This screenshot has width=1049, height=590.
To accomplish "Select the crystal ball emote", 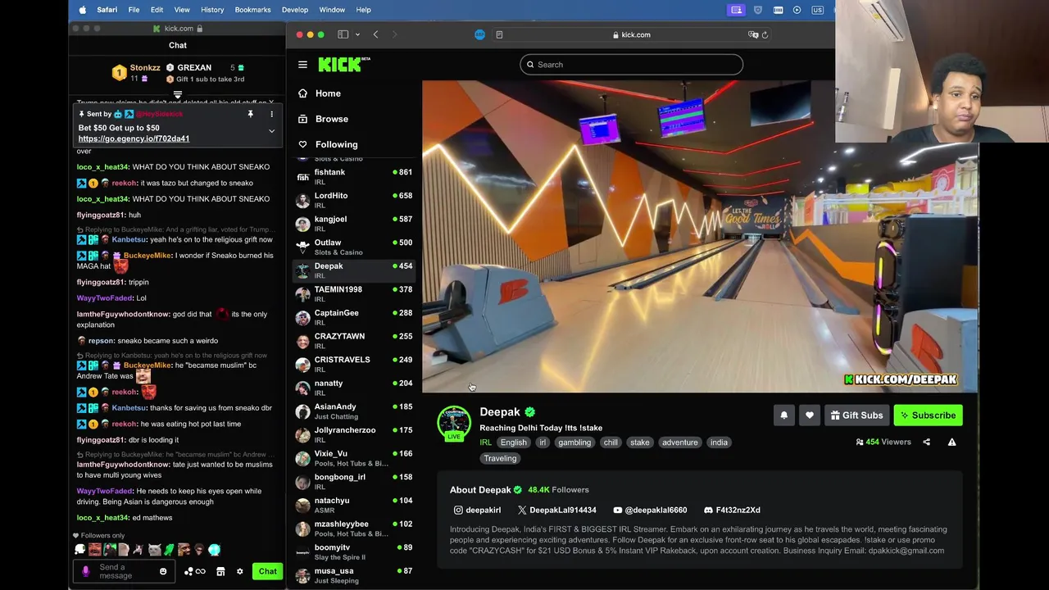I will point(214,550).
